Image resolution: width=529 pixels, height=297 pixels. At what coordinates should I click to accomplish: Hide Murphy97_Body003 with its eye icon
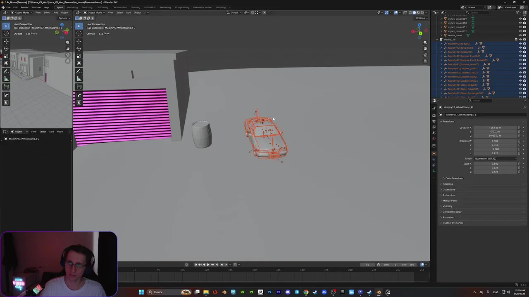pos(520,44)
